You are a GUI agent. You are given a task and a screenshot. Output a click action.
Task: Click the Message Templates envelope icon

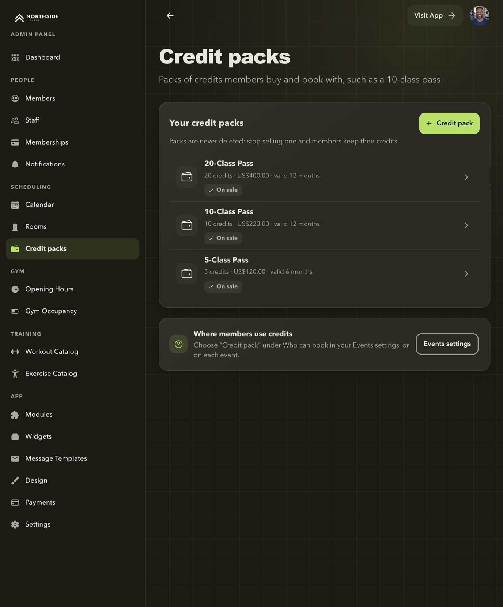(x=15, y=458)
